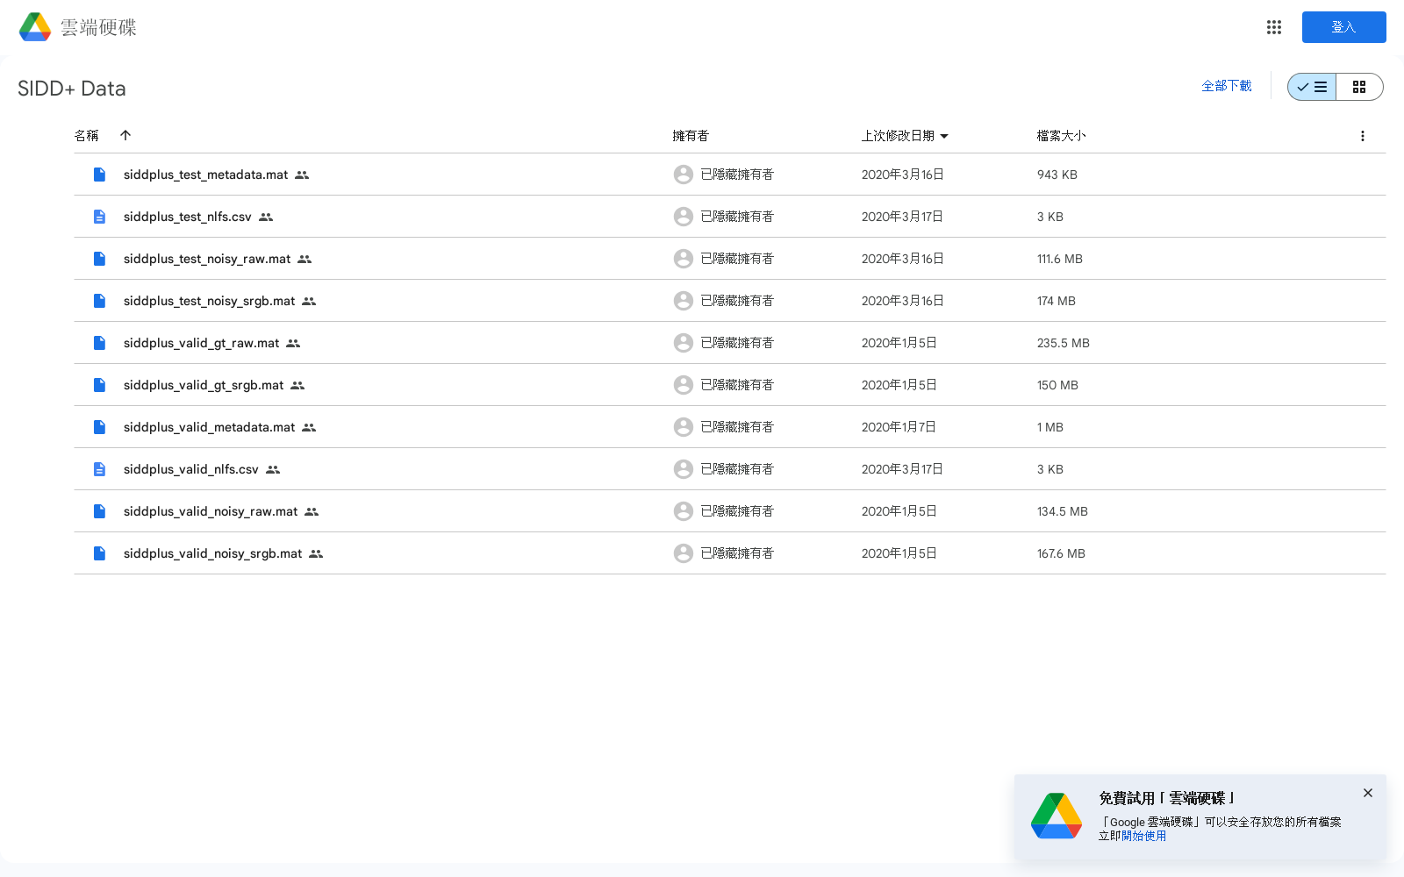Click owner avatar in siddplus_valid_noisy_raw.mat row
Screen dimensions: 1404x877
click(684, 511)
